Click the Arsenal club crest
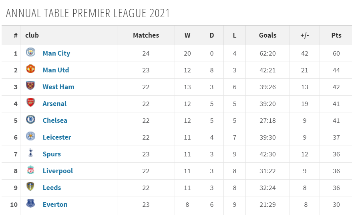Viewport: 358px width, 220px height. 30,102
